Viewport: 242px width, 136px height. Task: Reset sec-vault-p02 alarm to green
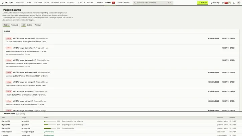tap(229, 38)
